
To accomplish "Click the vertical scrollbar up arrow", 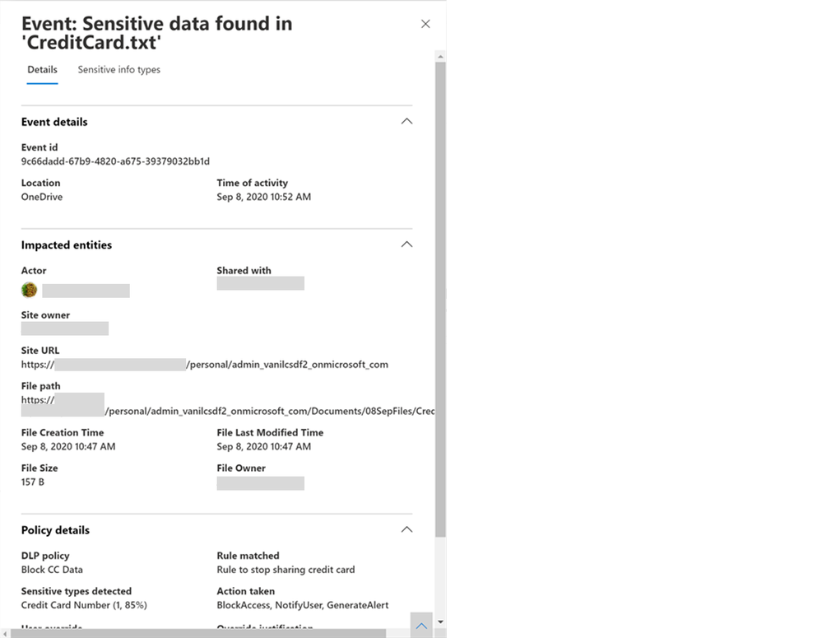I will click(x=440, y=57).
